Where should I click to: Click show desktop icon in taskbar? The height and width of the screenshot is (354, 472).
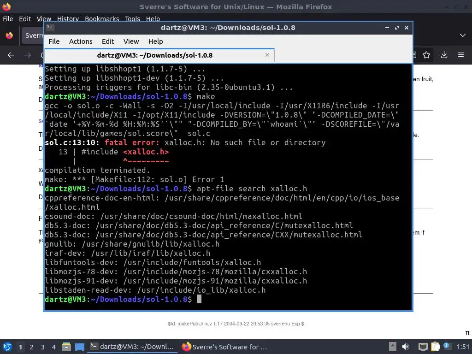point(79,347)
